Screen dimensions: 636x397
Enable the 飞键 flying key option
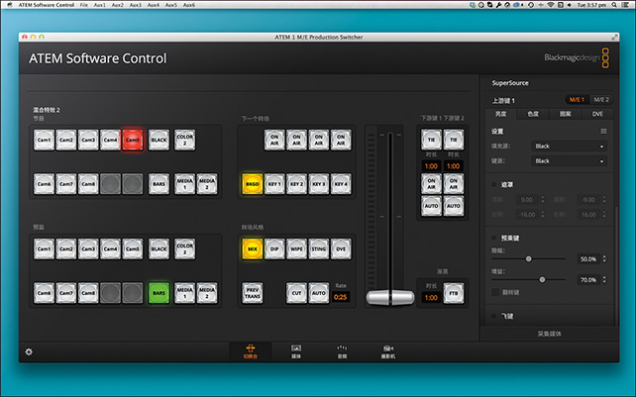point(493,316)
